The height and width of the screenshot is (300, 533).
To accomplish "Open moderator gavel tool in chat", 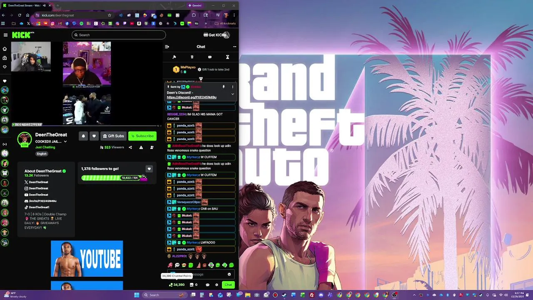I will 174,57.
